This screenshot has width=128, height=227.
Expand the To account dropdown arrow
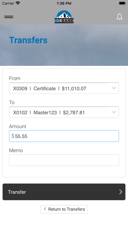(x=114, y=112)
